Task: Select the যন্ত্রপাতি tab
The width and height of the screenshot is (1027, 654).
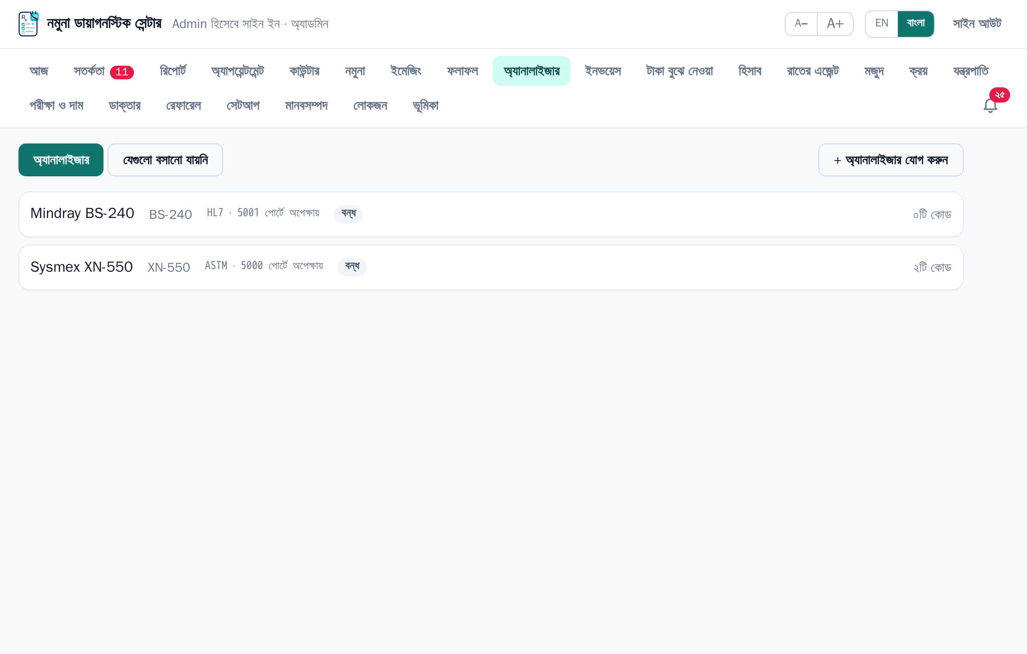Action: coord(971,71)
